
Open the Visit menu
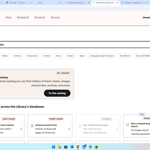pos(8,17)
